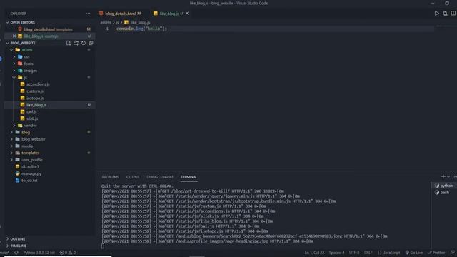The width and height of the screenshot is (457, 257).
Task: Select the TERMINAL panel tab
Action: point(189,177)
